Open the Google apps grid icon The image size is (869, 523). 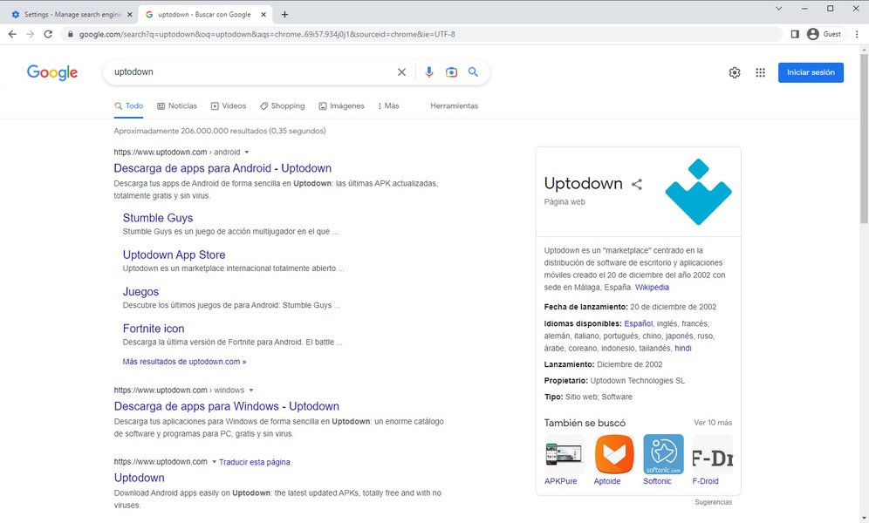(760, 72)
